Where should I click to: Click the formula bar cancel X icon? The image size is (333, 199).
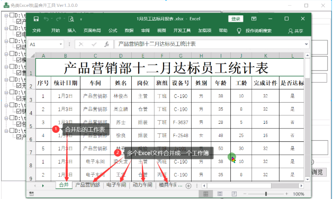(81, 44)
